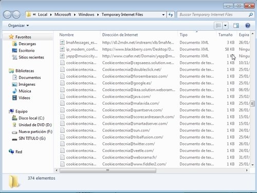Select Cookie:ontecnia@doubleclick.net/ row
This screenshot has width=257, height=193.
click(155, 69)
